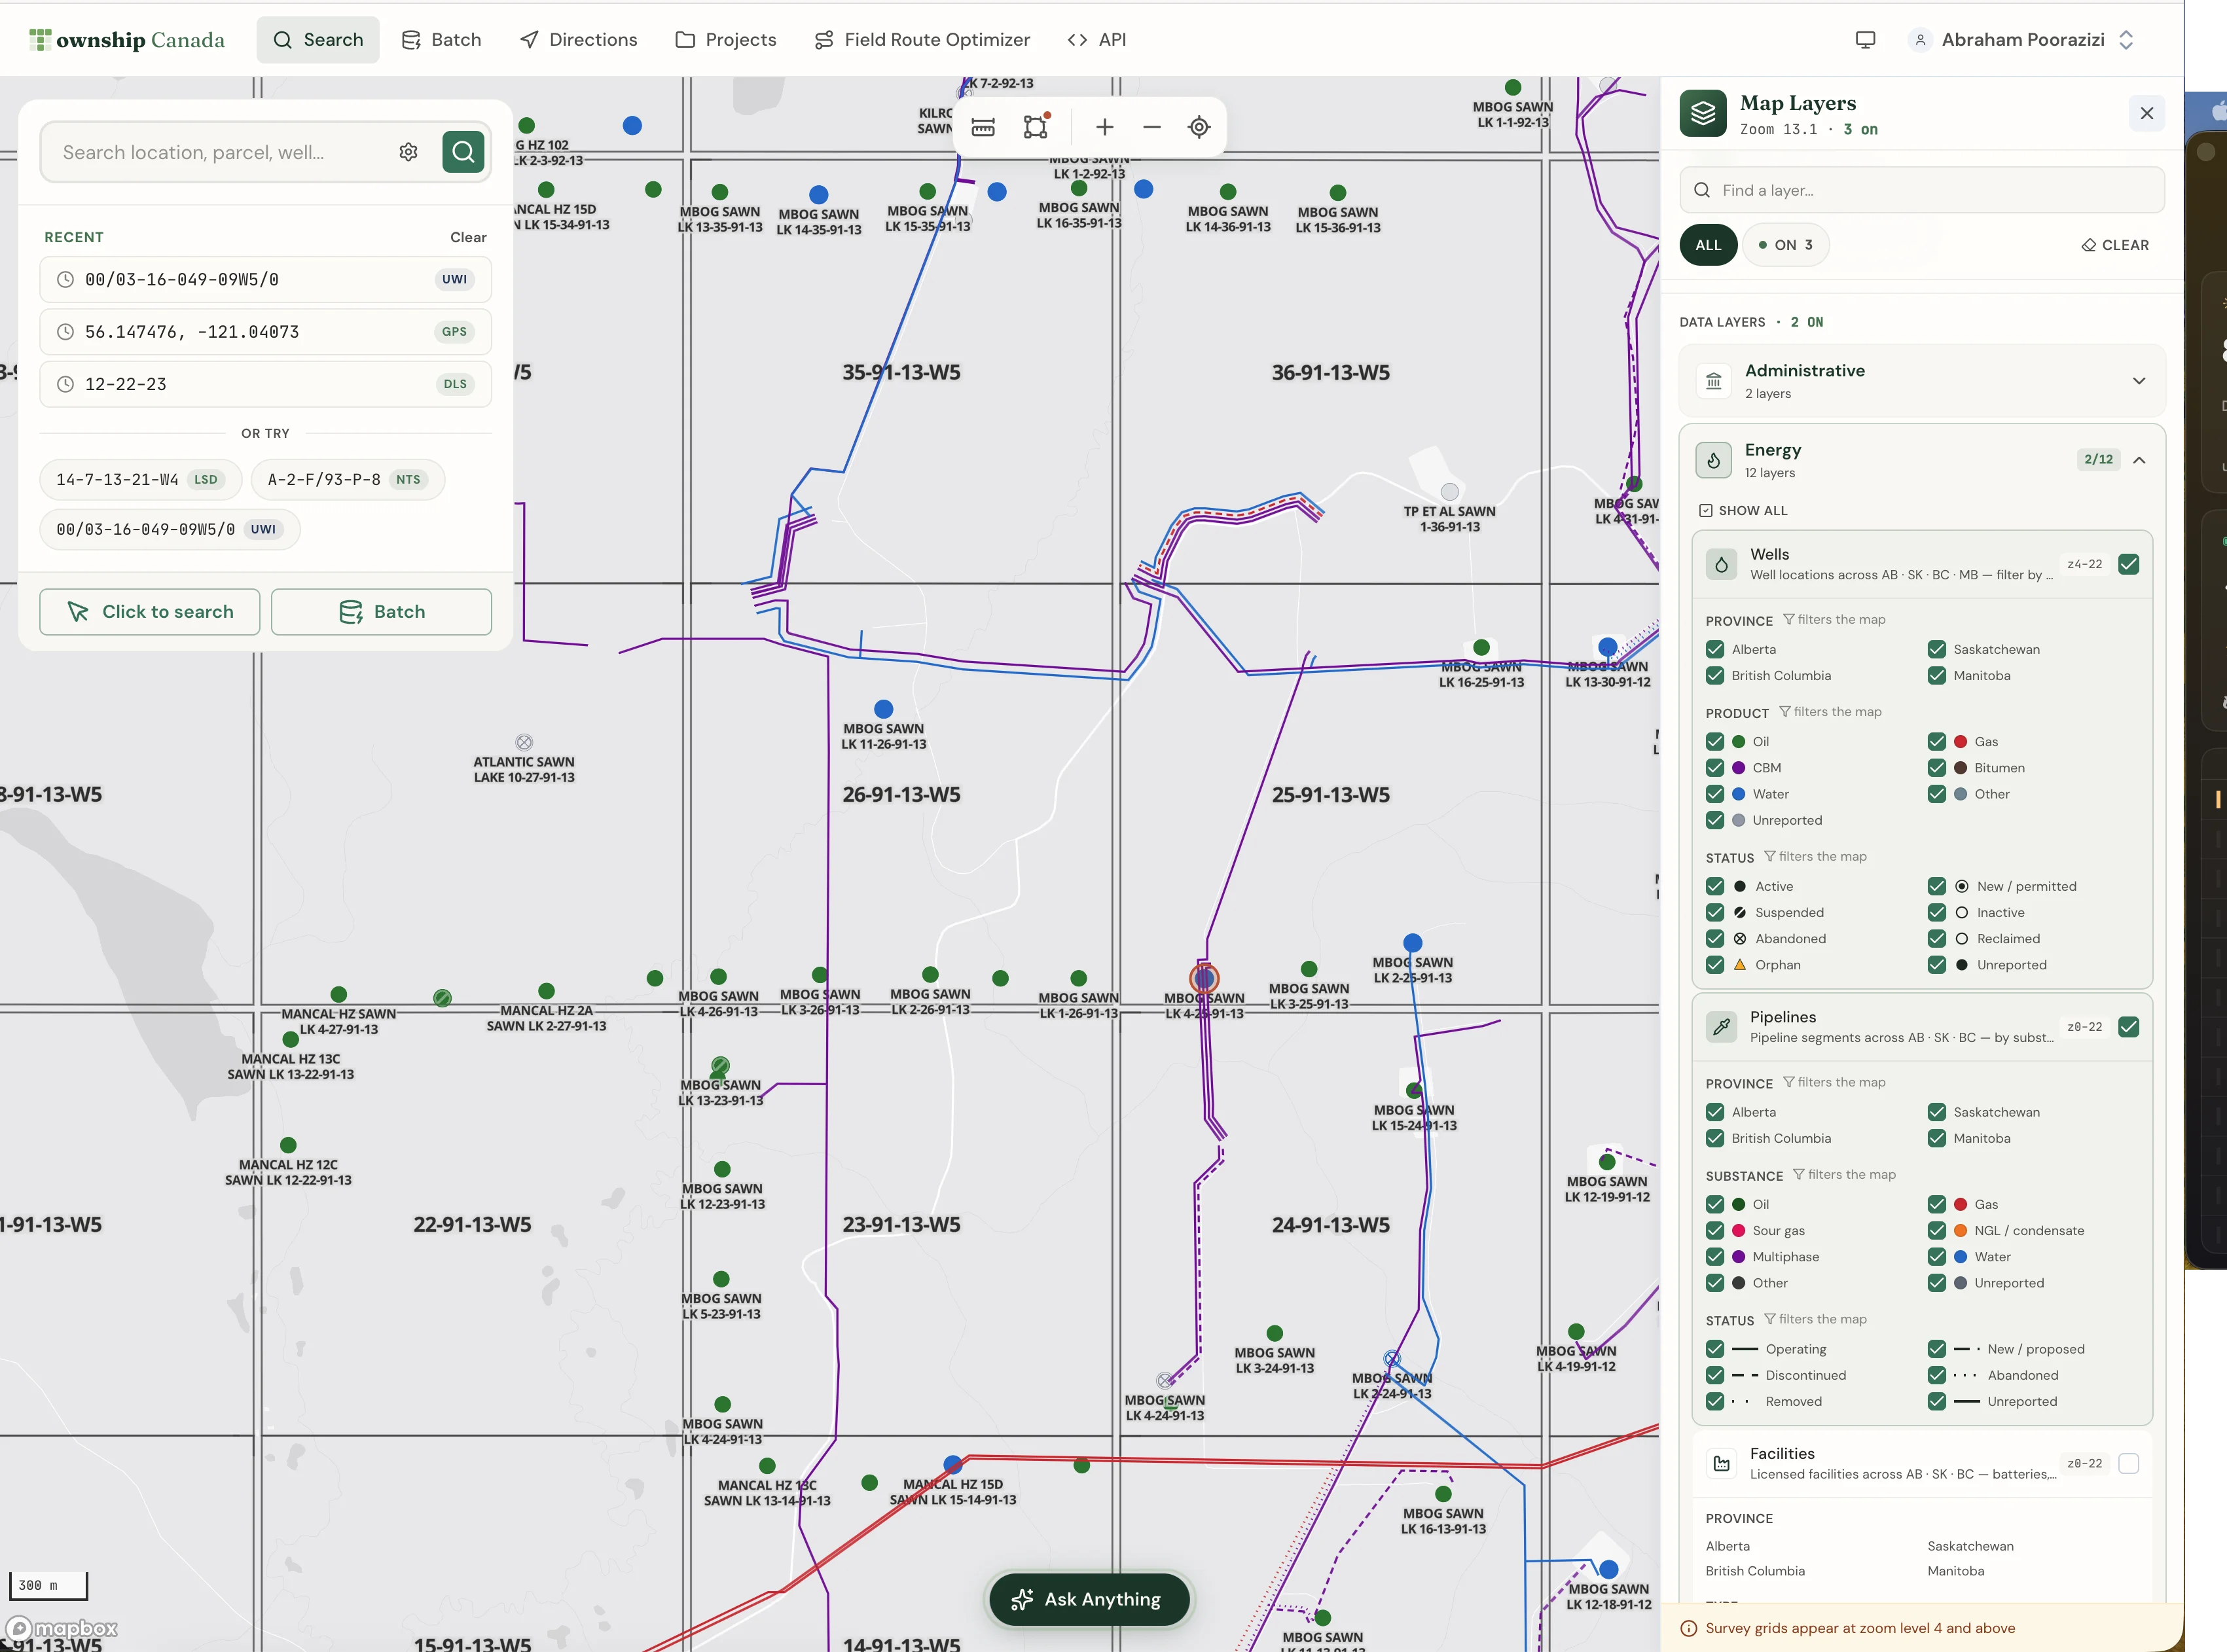The image size is (2227, 1652).
Task: Click the Energy flame group icon
Action: point(1713,460)
